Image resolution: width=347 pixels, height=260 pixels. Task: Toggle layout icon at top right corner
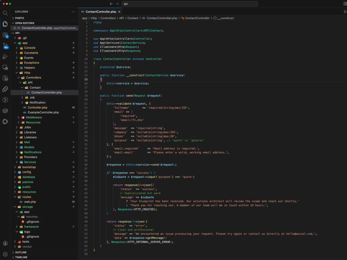click(x=345, y=4)
